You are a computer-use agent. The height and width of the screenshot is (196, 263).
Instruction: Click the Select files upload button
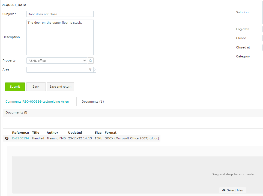(x=232, y=190)
